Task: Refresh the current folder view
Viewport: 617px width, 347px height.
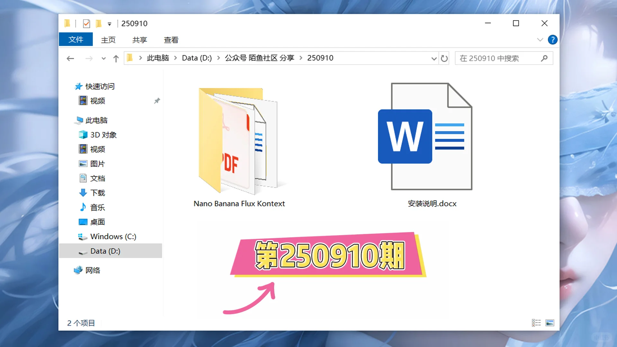Action: [x=444, y=58]
